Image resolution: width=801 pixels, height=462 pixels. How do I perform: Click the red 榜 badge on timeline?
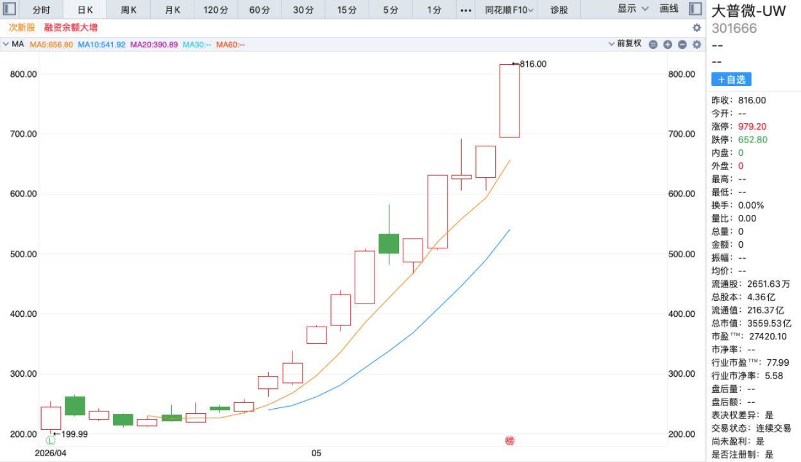pyautogui.click(x=510, y=440)
